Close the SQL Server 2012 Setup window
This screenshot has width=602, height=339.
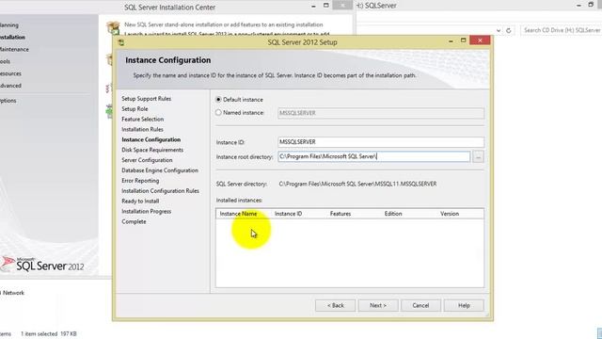[480, 40]
